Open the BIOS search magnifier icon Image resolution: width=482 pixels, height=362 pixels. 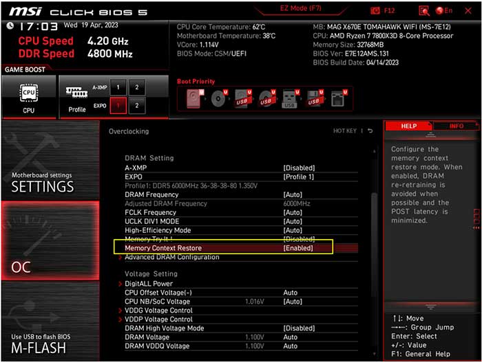[424, 11]
